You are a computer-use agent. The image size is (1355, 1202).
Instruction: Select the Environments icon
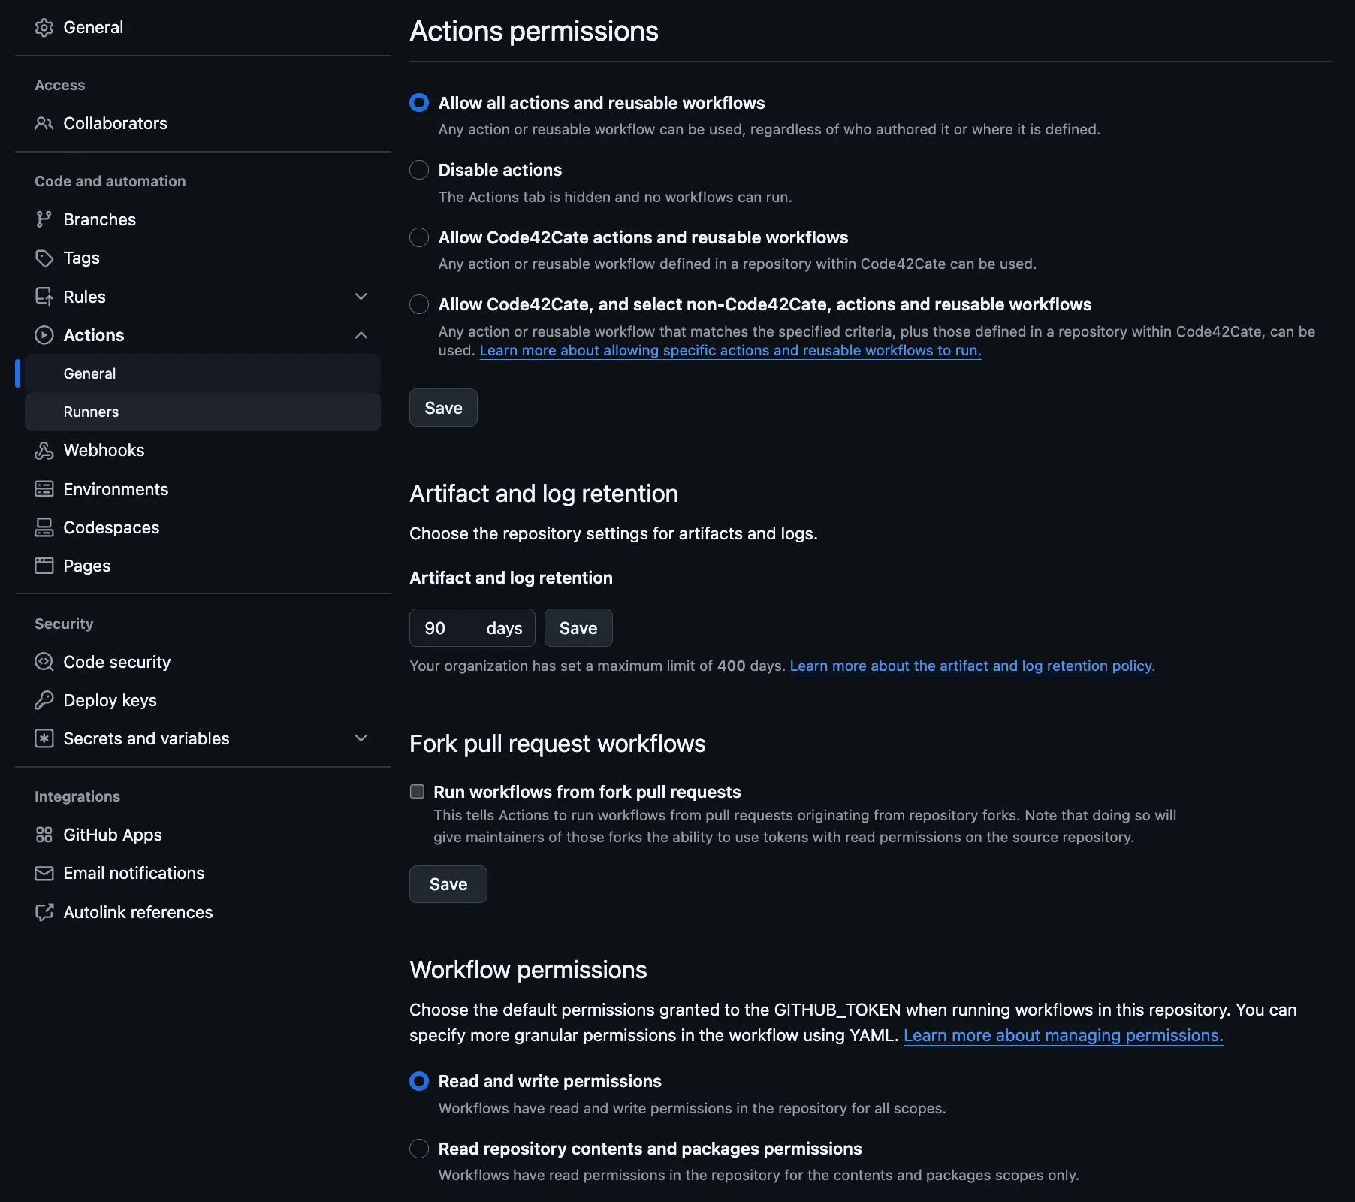(x=44, y=488)
